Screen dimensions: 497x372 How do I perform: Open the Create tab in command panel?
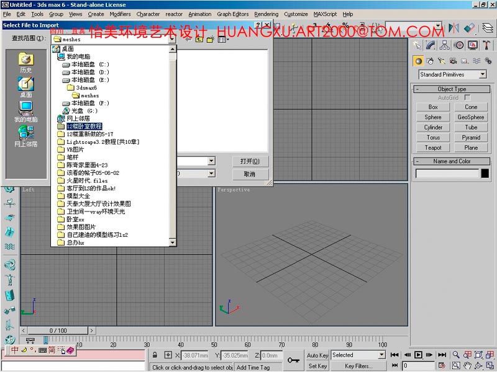coord(417,45)
